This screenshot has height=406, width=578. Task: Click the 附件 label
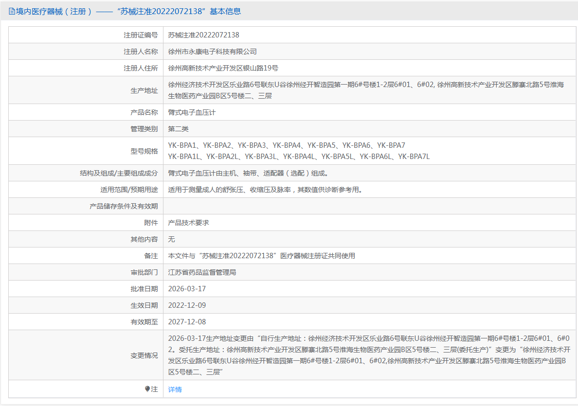151,223
